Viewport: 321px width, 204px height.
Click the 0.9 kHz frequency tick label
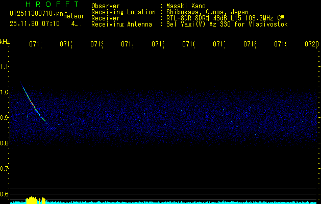coord(5,118)
